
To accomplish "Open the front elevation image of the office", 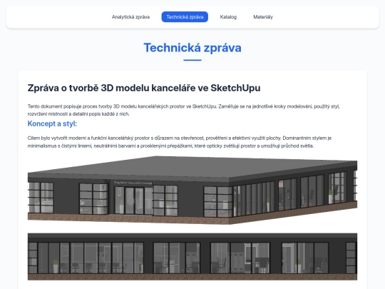I will (192, 257).
